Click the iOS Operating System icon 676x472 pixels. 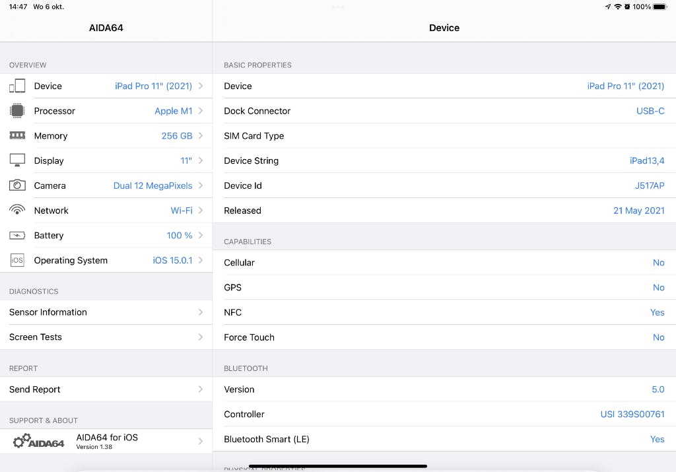tap(17, 260)
